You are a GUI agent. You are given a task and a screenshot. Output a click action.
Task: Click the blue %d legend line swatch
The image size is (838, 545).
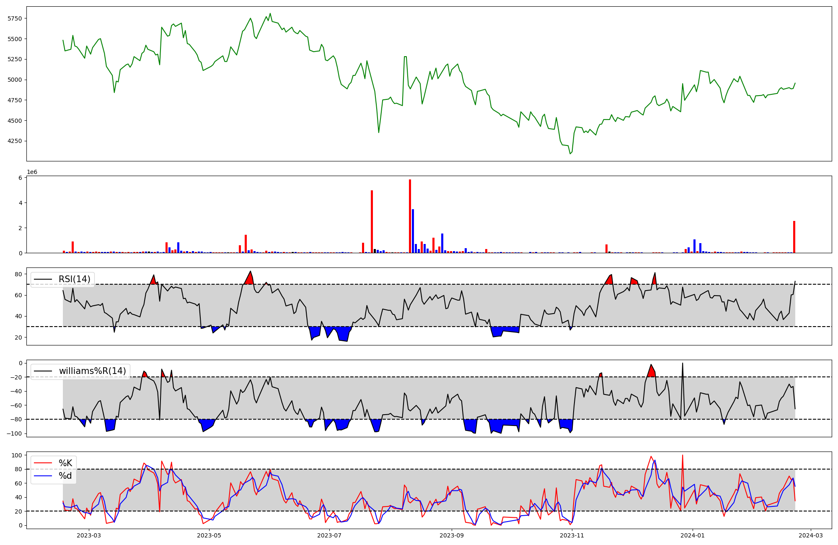[43, 476]
